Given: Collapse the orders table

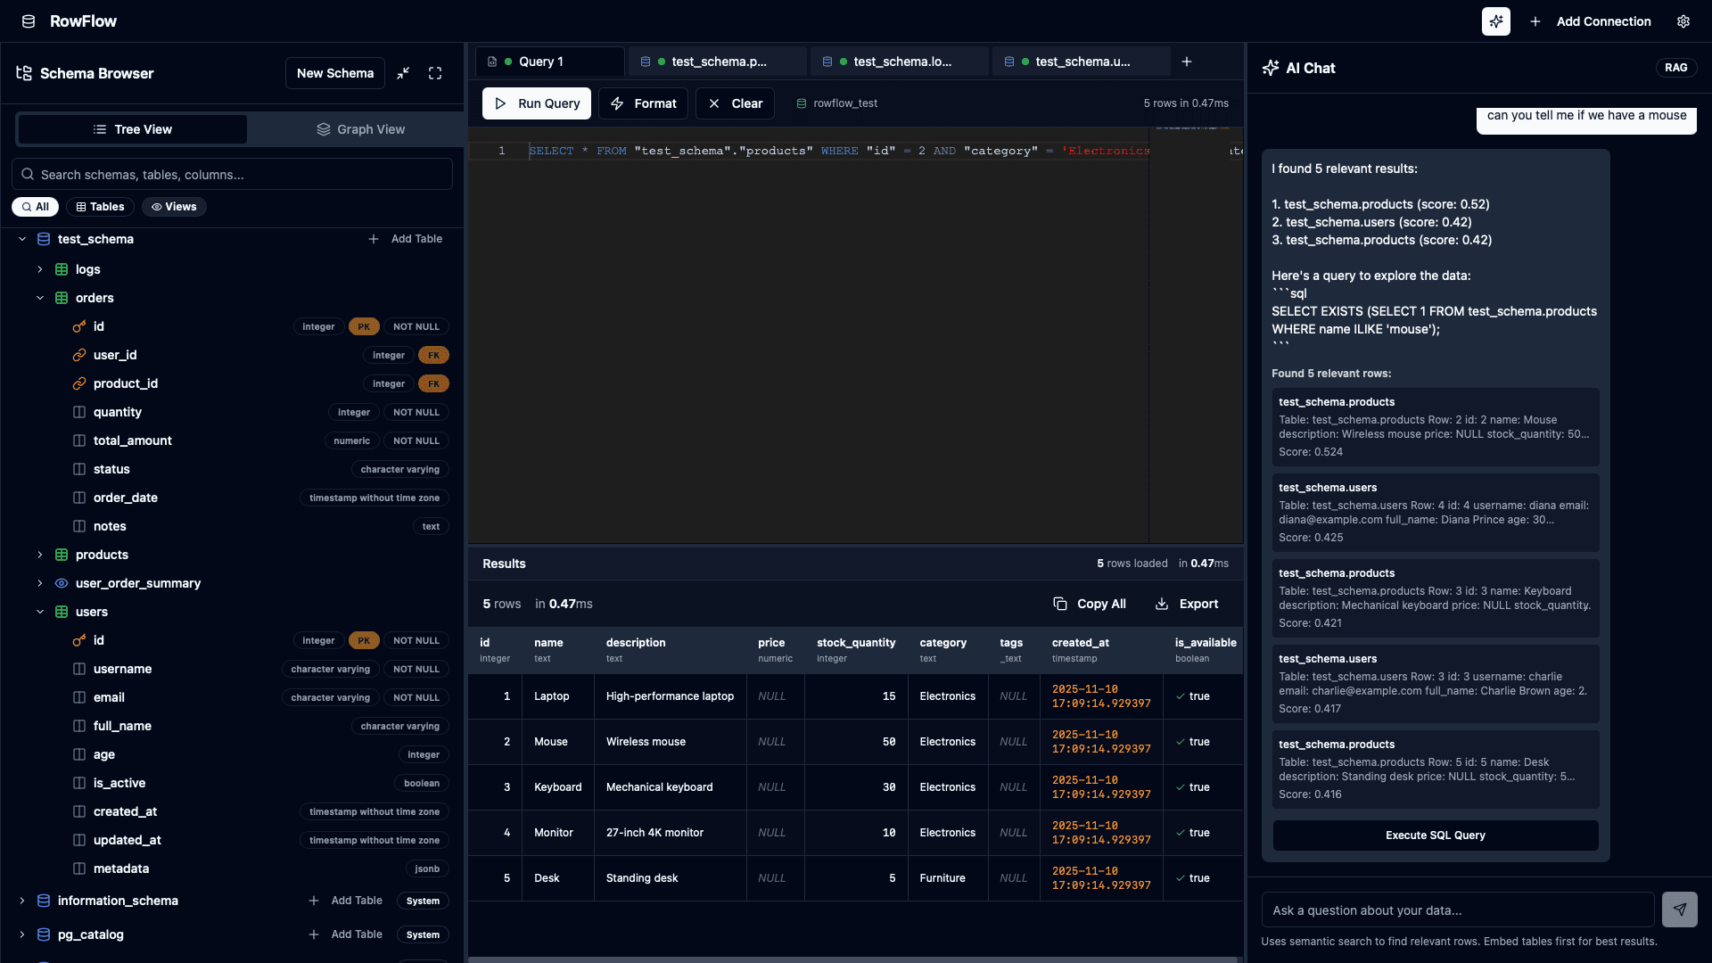Looking at the screenshot, I should pyautogui.click(x=40, y=297).
